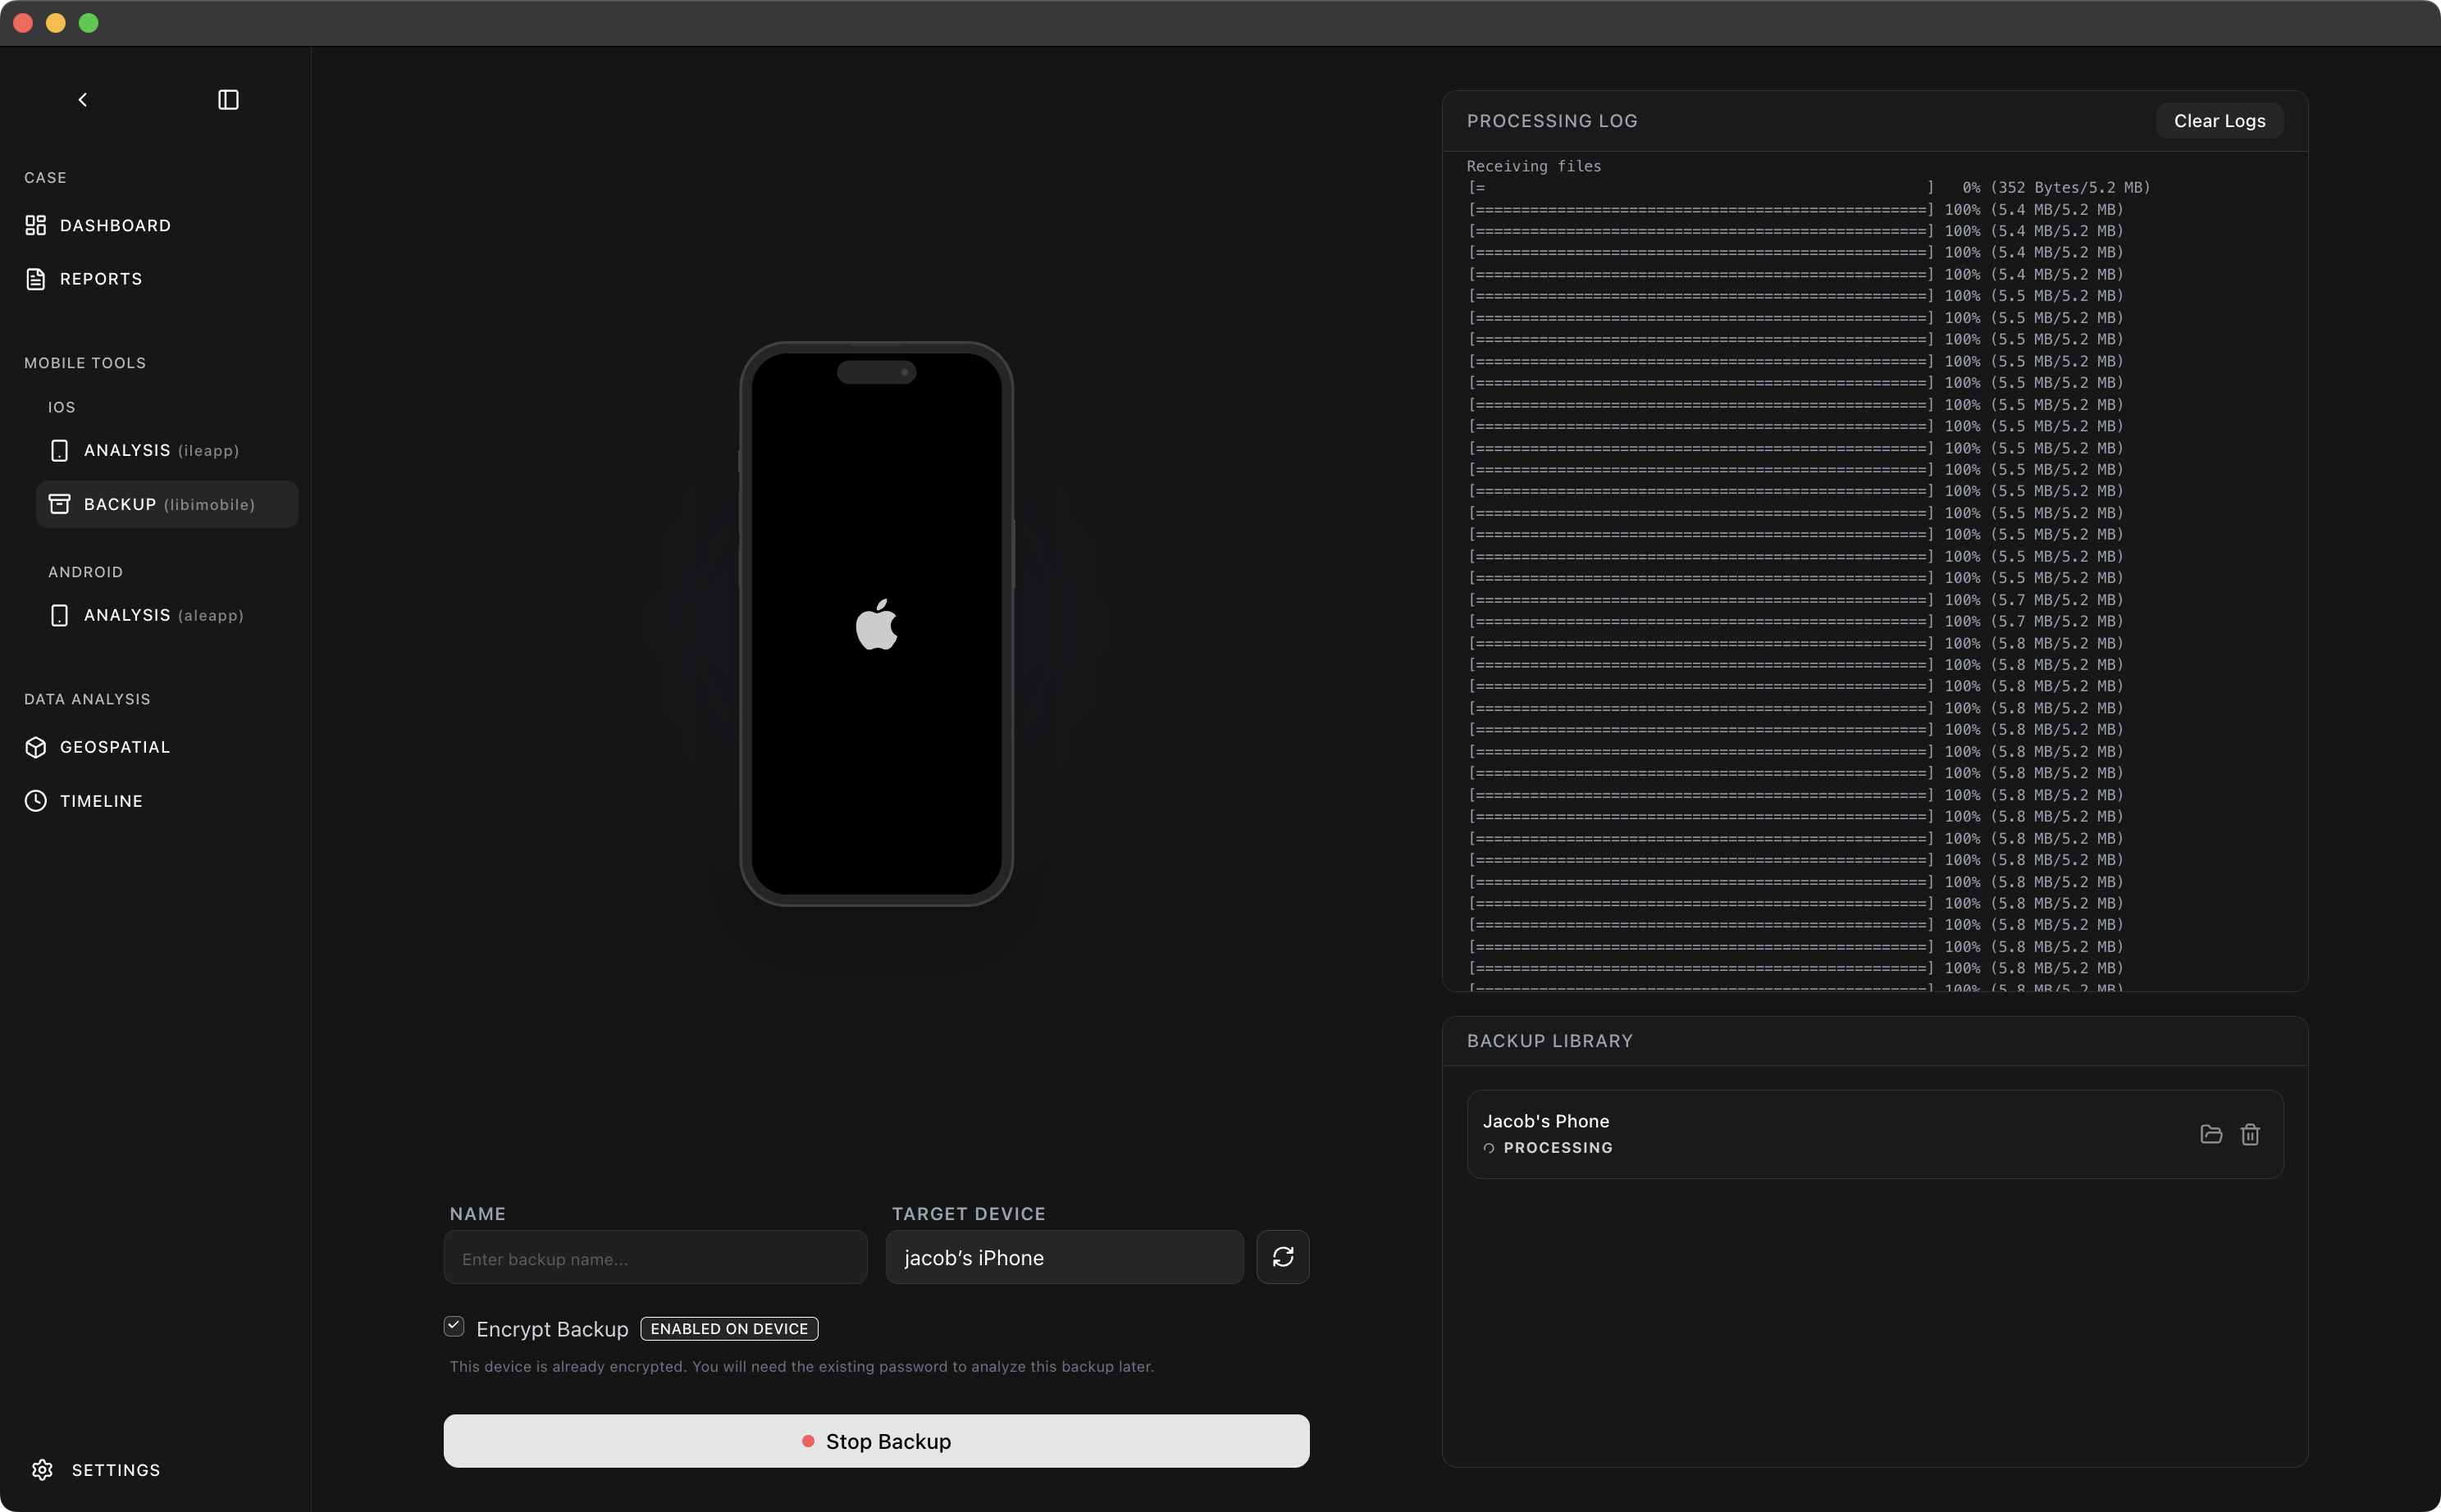Open the Timeline clock icon
Image resolution: width=2441 pixels, height=1512 pixels.
click(x=36, y=801)
